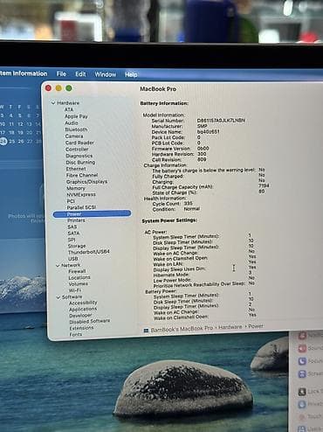This screenshot has height=432, width=323.
Task: Select Memory in the sidebar
Action: [76, 188]
